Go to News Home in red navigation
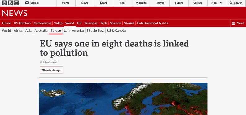 click(x=7, y=23)
